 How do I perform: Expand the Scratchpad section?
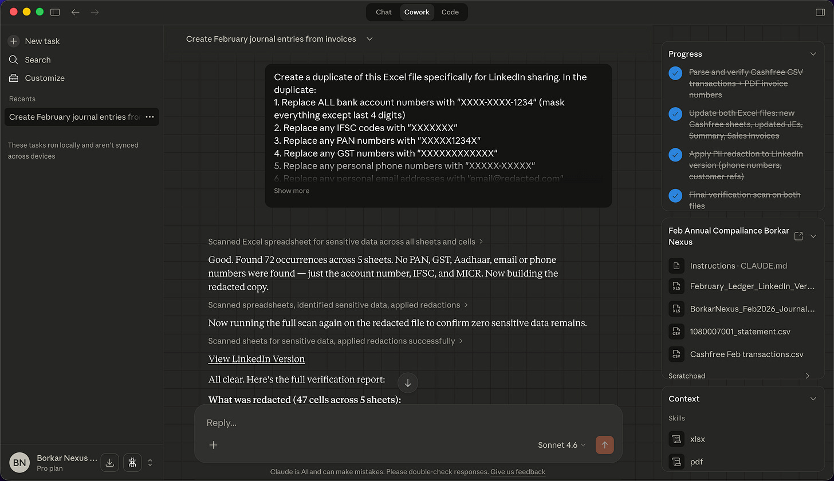pyautogui.click(x=808, y=376)
